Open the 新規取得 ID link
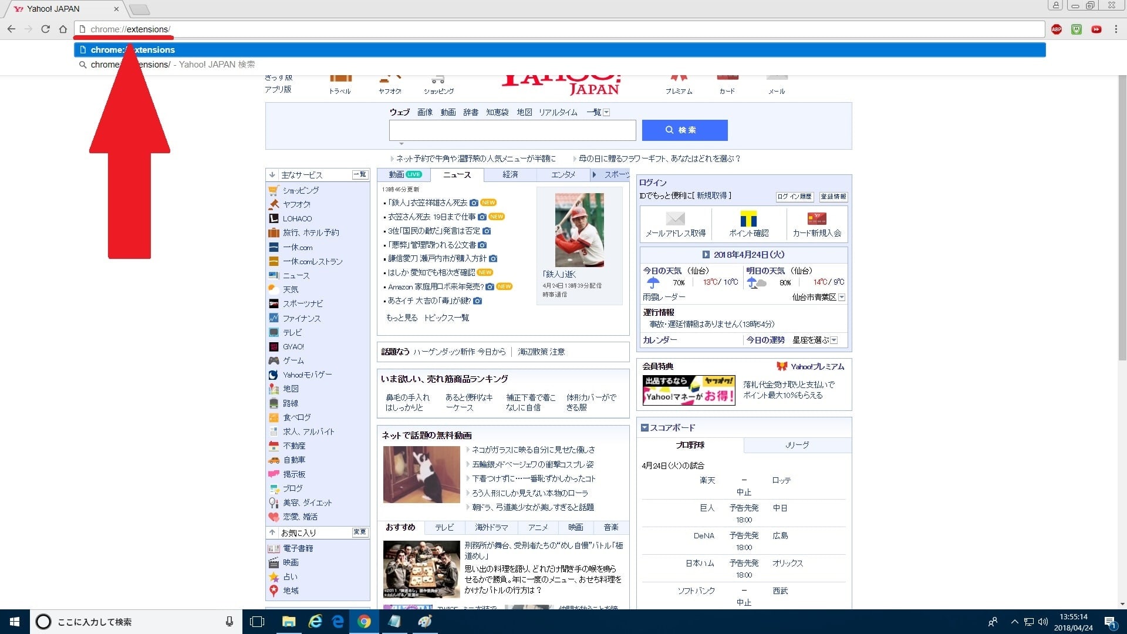Viewport: 1127px width, 634px height. 711,195
